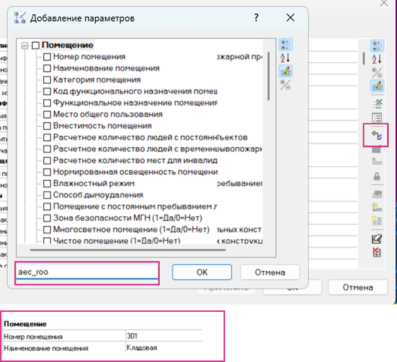Switch dialog list to categorized view icon
The width and height of the screenshot is (397, 362).
286,45
